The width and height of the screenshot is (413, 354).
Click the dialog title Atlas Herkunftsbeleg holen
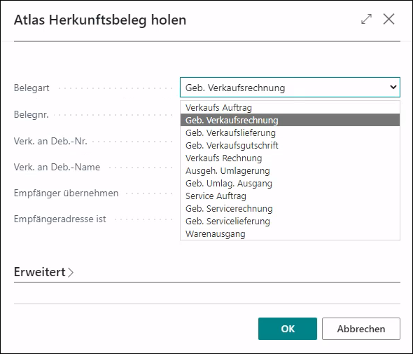[100, 20]
